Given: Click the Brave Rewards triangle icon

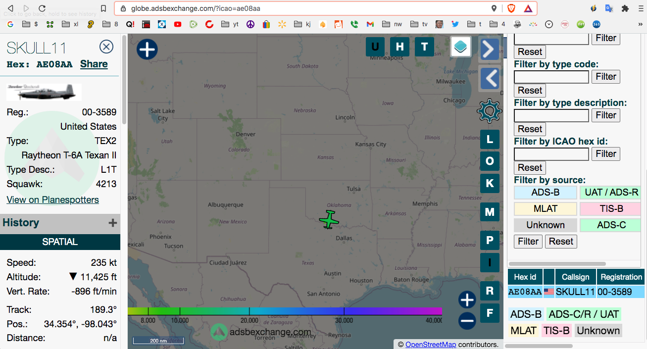Looking at the screenshot, I should click(528, 8).
